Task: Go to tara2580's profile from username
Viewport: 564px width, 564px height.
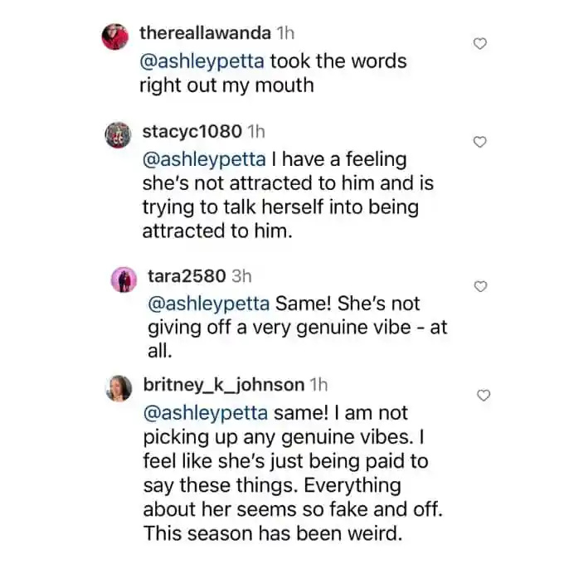Action: 187,276
